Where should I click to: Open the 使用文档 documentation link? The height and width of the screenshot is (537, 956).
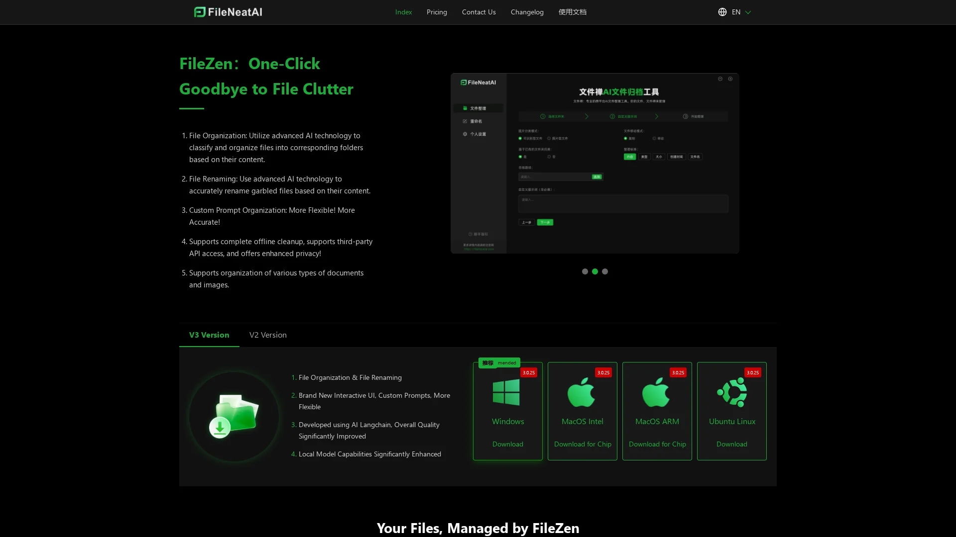(572, 12)
